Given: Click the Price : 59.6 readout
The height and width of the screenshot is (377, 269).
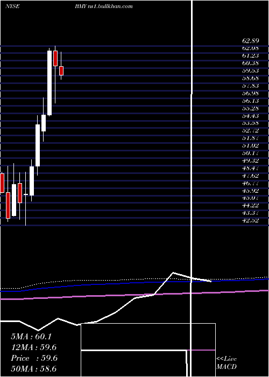Looking at the screenshot, I should (x=34, y=358).
